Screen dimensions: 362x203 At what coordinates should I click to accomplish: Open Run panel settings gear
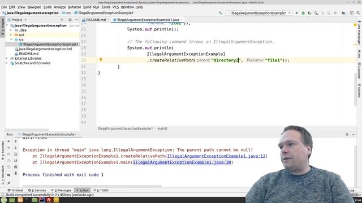(x=347, y=134)
